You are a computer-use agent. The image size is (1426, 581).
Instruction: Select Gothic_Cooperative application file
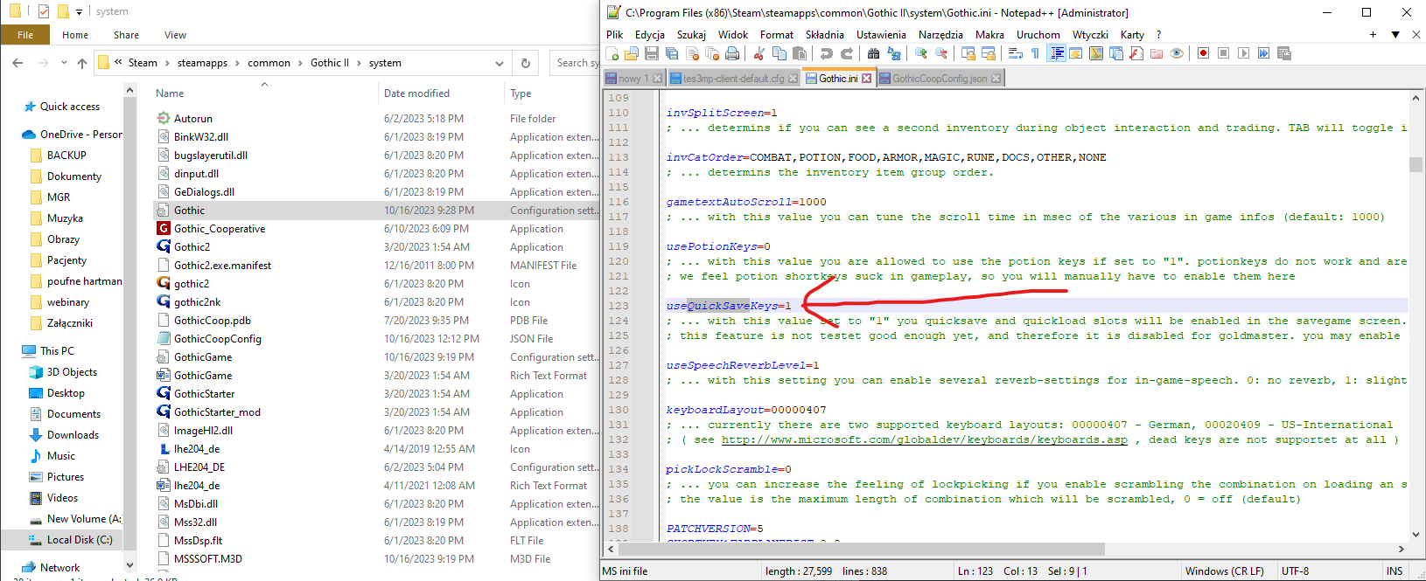tap(219, 229)
